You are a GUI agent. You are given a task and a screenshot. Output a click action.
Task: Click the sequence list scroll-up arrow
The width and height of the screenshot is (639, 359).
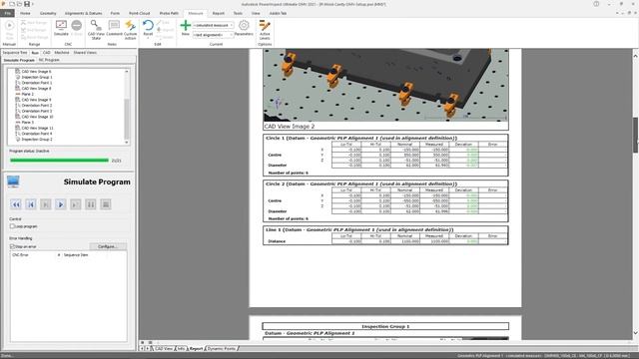127,71
